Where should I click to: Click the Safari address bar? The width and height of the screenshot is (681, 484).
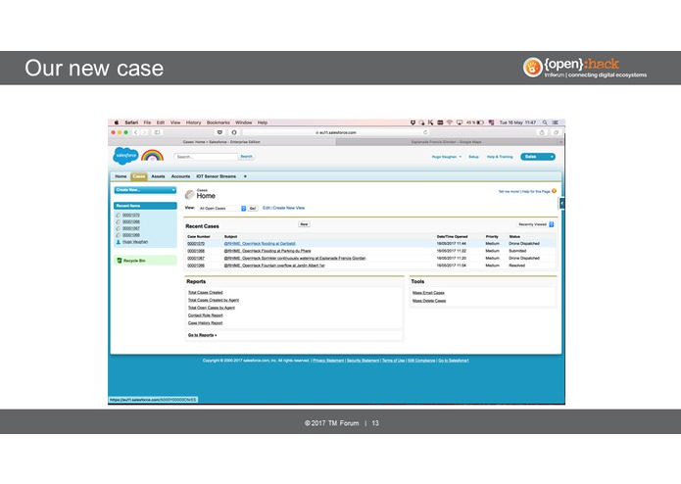tap(336, 132)
